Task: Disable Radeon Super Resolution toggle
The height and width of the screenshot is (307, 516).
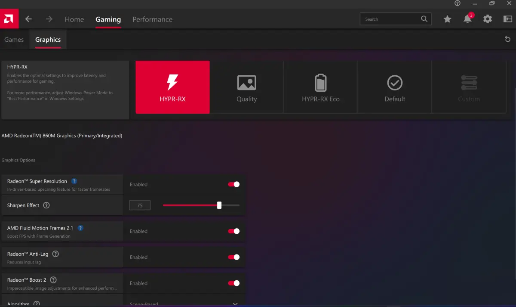Action: pos(233,184)
